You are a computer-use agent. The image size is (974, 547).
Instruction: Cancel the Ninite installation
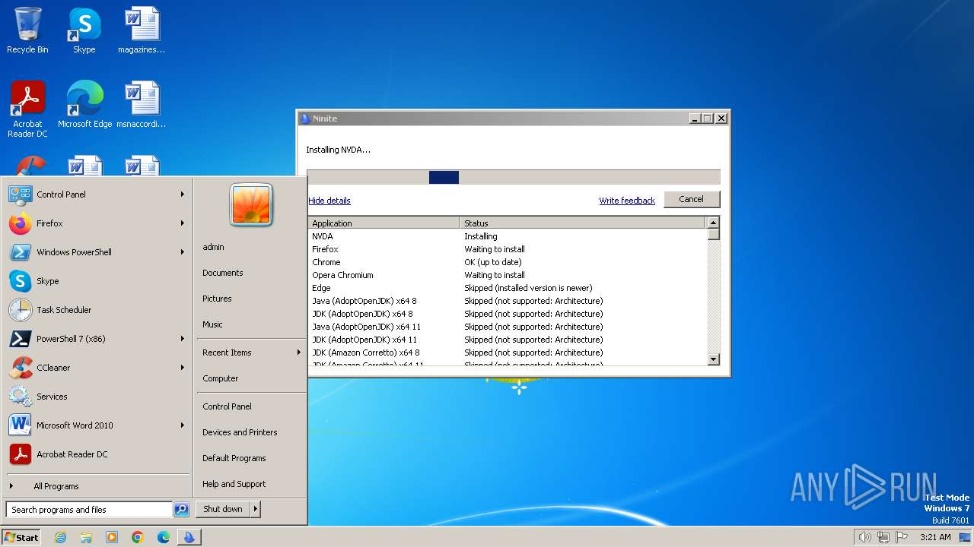(x=692, y=199)
